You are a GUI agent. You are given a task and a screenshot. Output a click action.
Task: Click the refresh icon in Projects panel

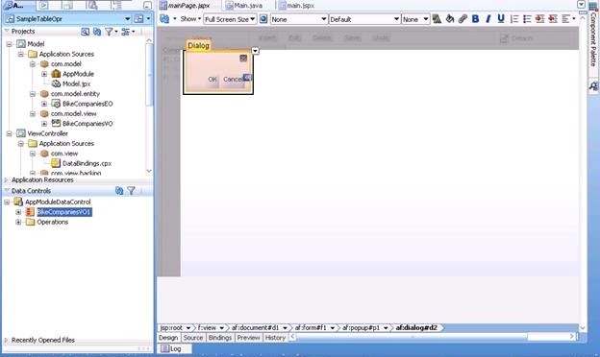point(97,32)
